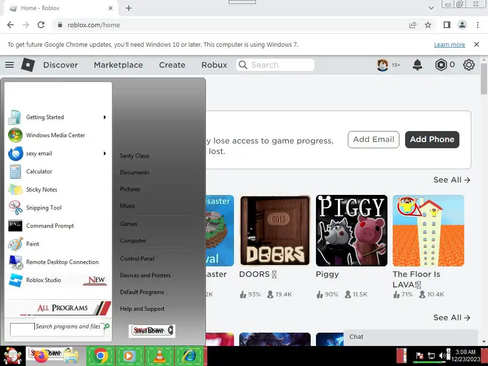Image resolution: width=488 pixels, height=366 pixels.
Task: Open the network tray icon
Action: (431, 356)
